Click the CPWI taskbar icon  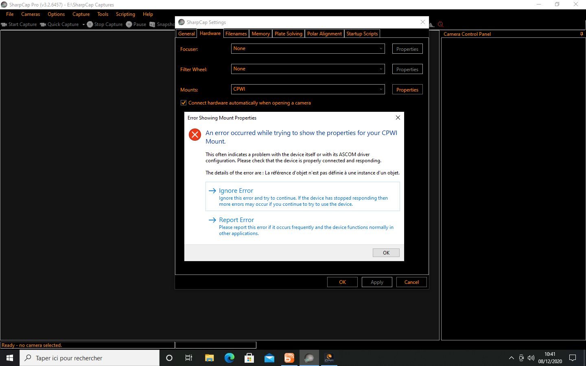coord(329,358)
